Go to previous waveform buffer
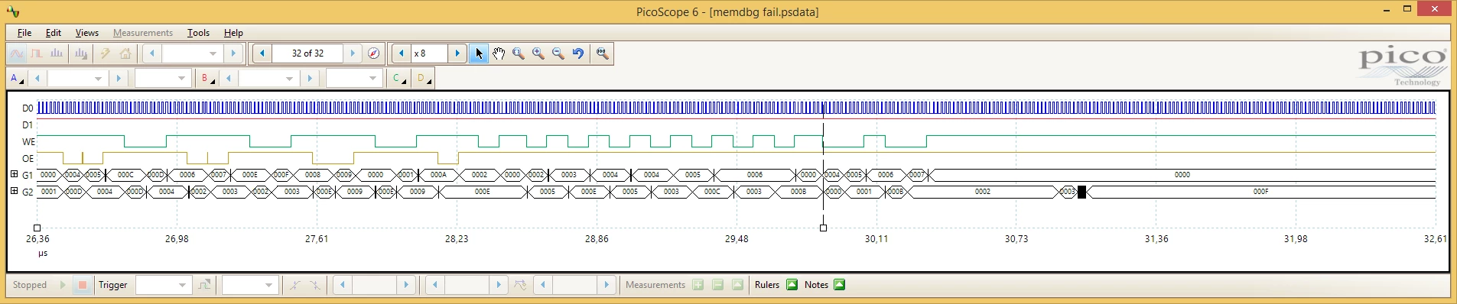1457x304 pixels. click(262, 53)
